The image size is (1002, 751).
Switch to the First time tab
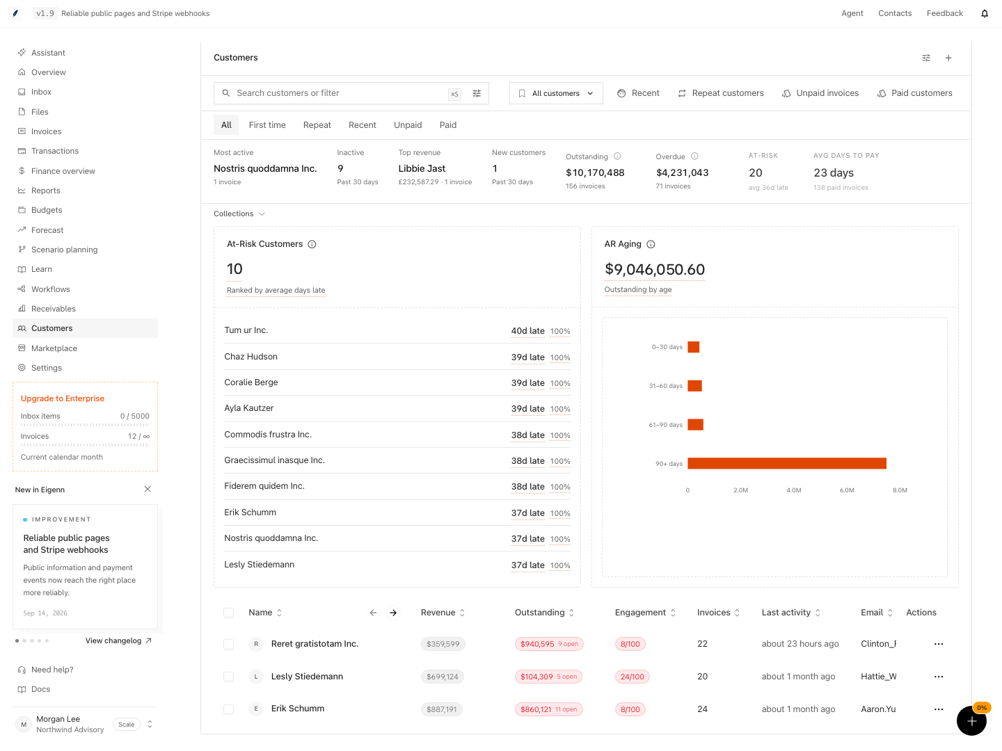click(267, 125)
